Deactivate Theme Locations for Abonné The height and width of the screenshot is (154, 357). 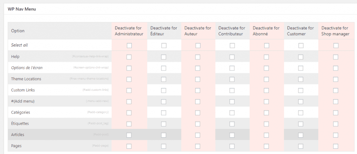[267, 79]
